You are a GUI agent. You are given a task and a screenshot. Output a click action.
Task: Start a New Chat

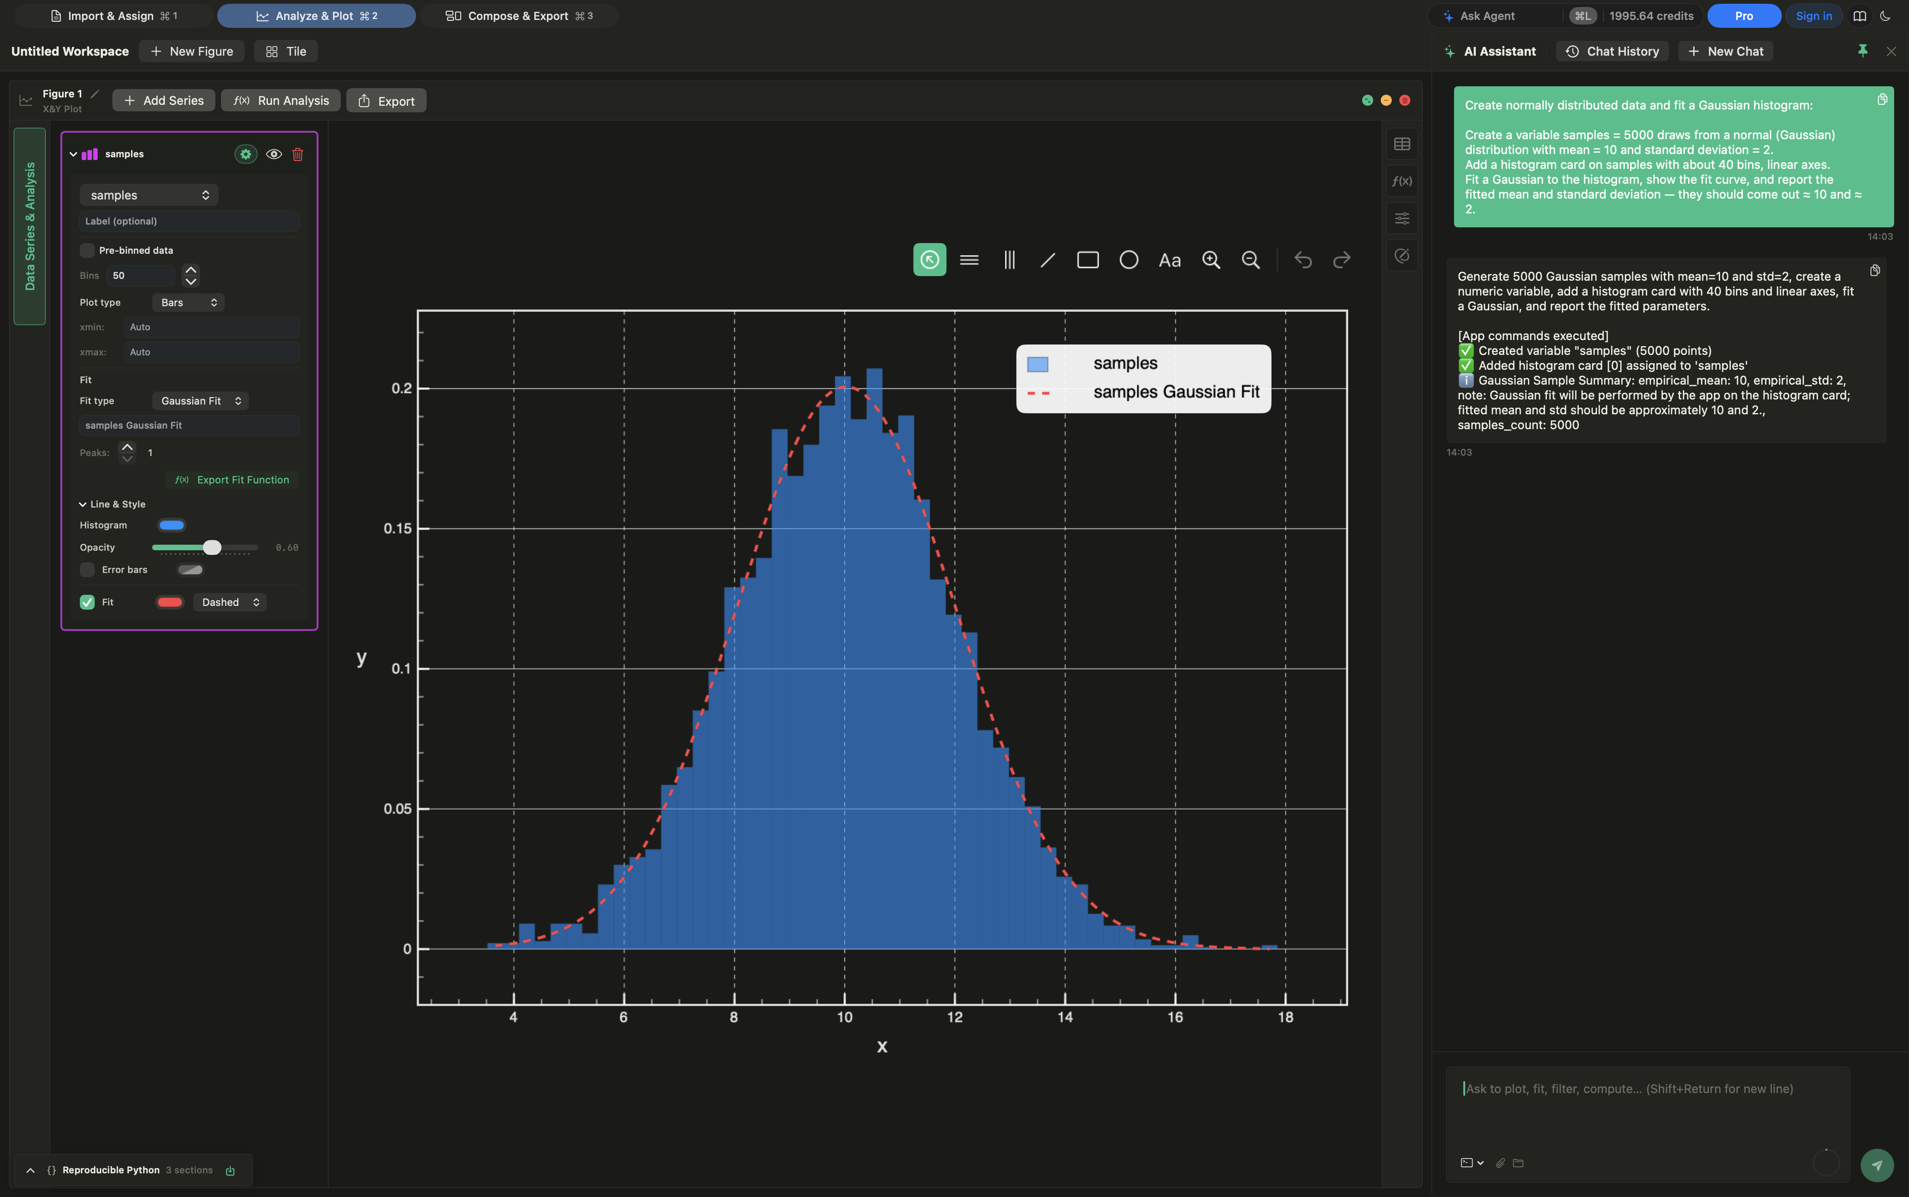pos(1725,51)
